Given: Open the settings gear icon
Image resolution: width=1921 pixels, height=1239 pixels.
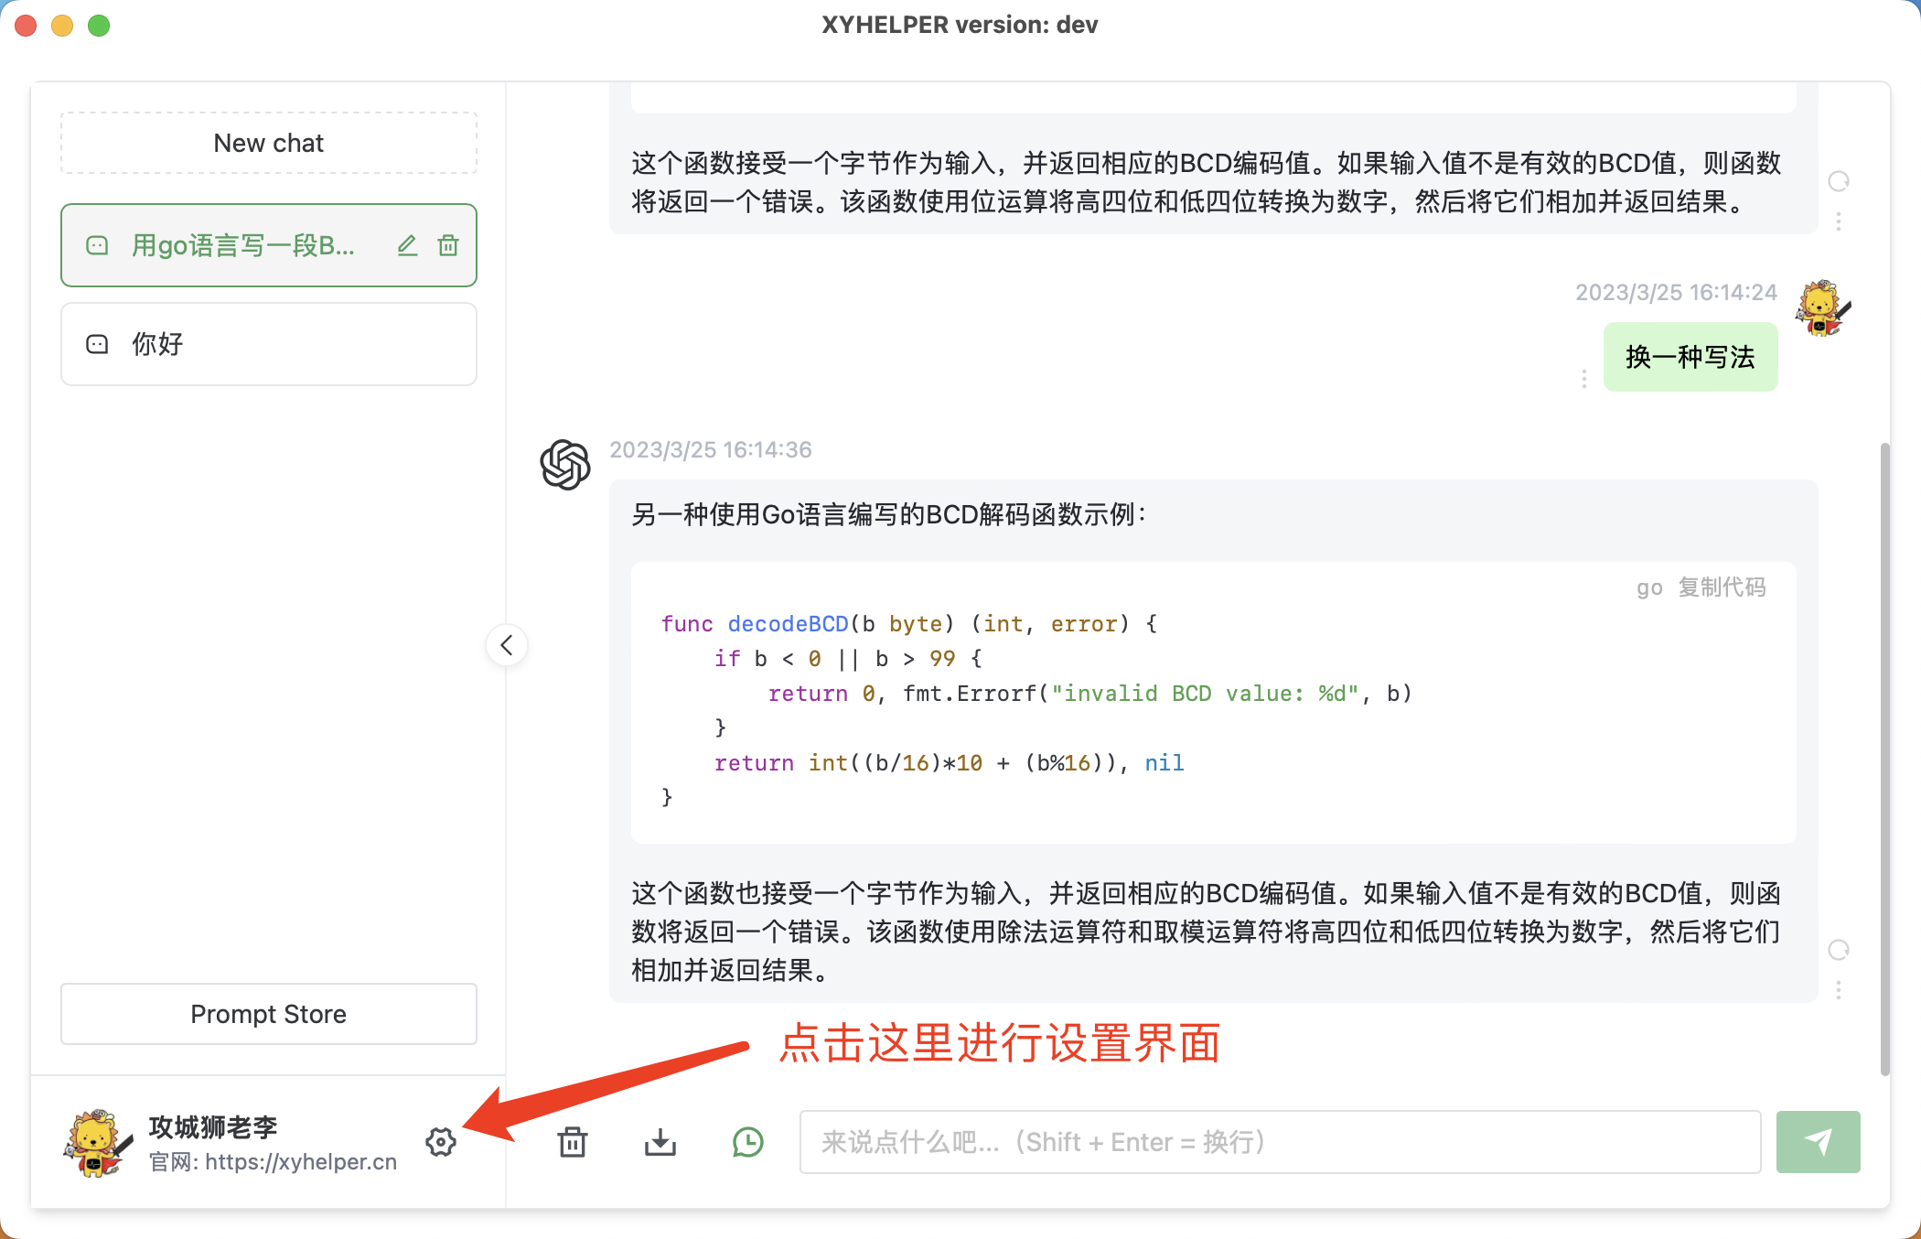Looking at the screenshot, I should pyautogui.click(x=441, y=1141).
